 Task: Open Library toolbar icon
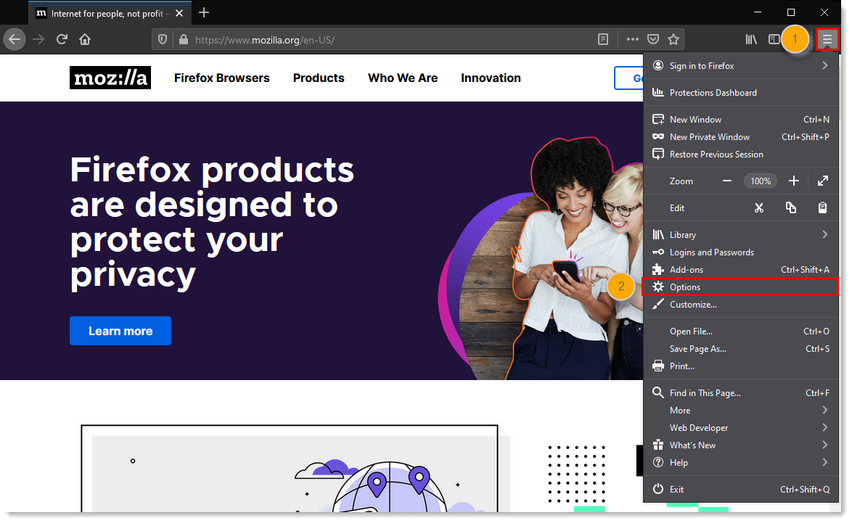(751, 39)
